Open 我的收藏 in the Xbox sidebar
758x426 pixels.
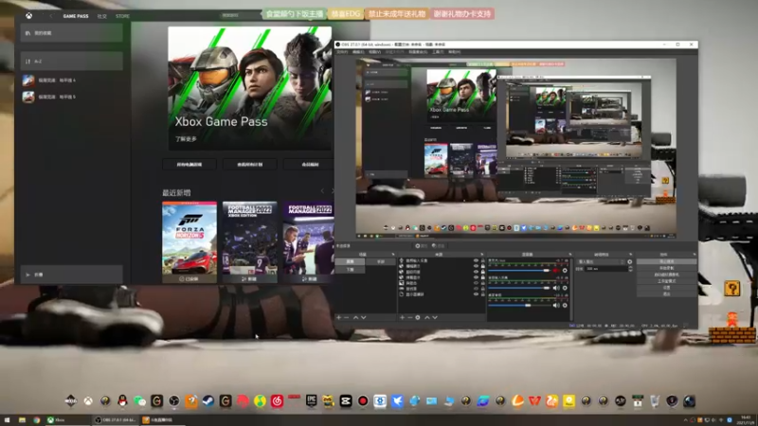72,33
